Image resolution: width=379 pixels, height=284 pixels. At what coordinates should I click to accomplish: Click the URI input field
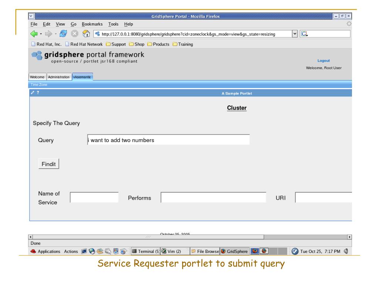pos(323,197)
